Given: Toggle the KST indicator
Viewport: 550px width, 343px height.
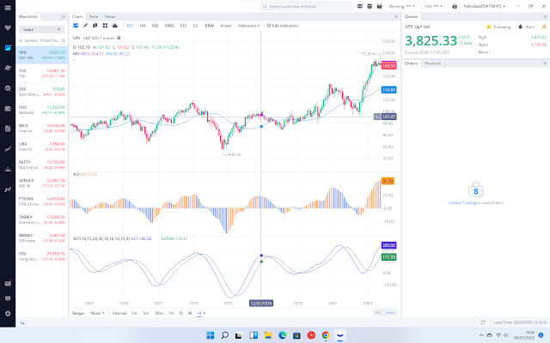Looking at the screenshot, I should point(130,26).
